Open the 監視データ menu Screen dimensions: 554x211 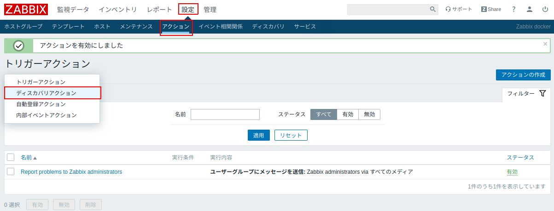[73, 9]
